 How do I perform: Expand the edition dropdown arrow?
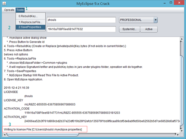tap(155, 20)
